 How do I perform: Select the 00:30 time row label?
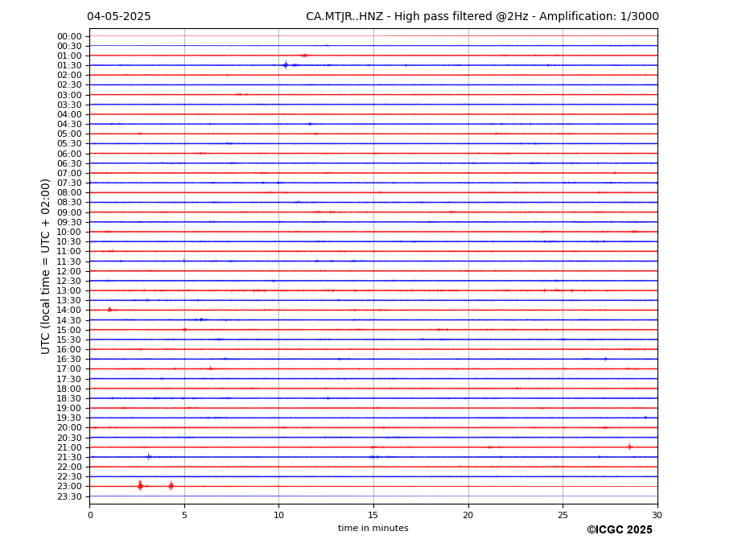(x=69, y=46)
